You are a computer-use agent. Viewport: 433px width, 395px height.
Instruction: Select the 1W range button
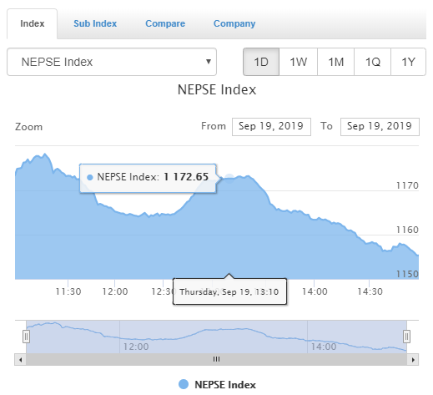click(299, 62)
